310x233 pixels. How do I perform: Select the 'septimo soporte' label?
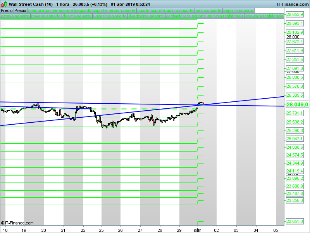tap(239, 10)
